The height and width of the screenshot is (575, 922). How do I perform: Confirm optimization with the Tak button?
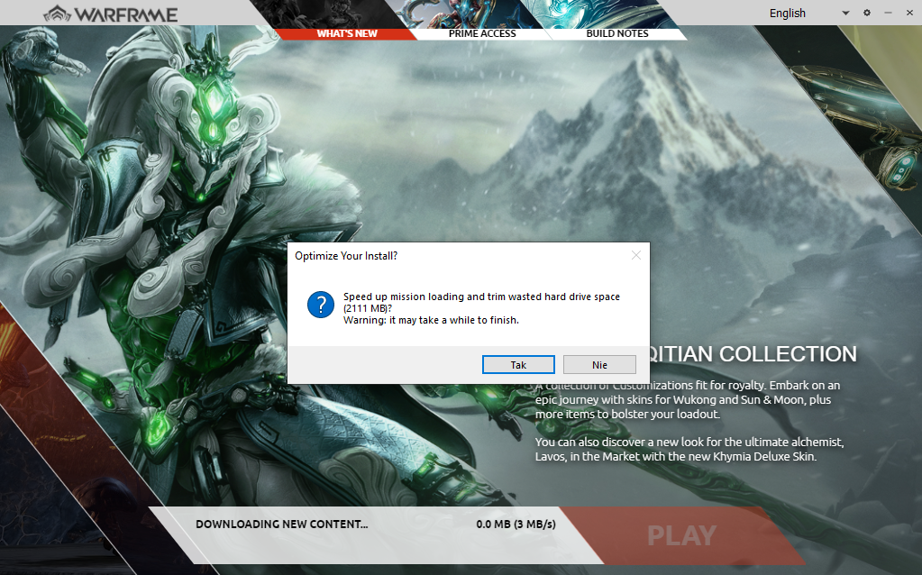tap(518, 364)
